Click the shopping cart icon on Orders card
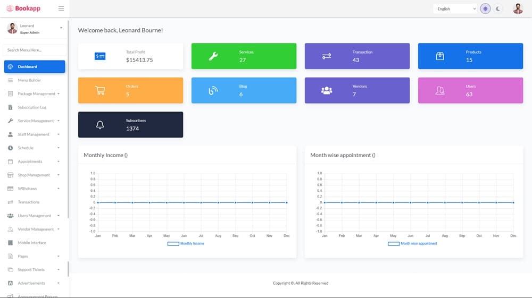The height and width of the screenshot is (298, 532). point(100,90)
